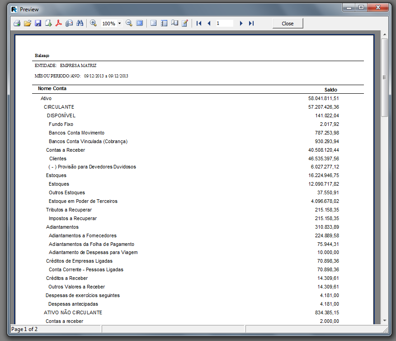Jump to the last page

click(x=251, y=23)
